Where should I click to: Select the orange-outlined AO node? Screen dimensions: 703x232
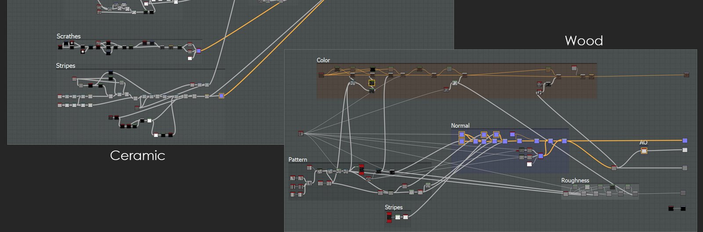coord(644,151)
